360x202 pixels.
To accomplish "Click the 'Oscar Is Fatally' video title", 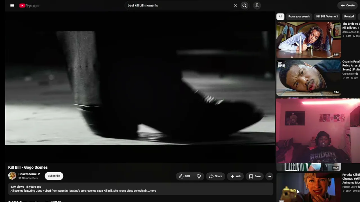I will click(351, 65).
